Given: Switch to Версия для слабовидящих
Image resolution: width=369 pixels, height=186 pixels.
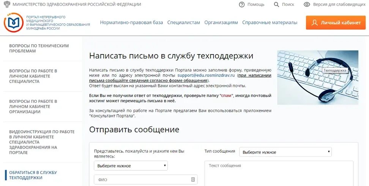Looking at the screenshot, I should (x=339, y=5).
